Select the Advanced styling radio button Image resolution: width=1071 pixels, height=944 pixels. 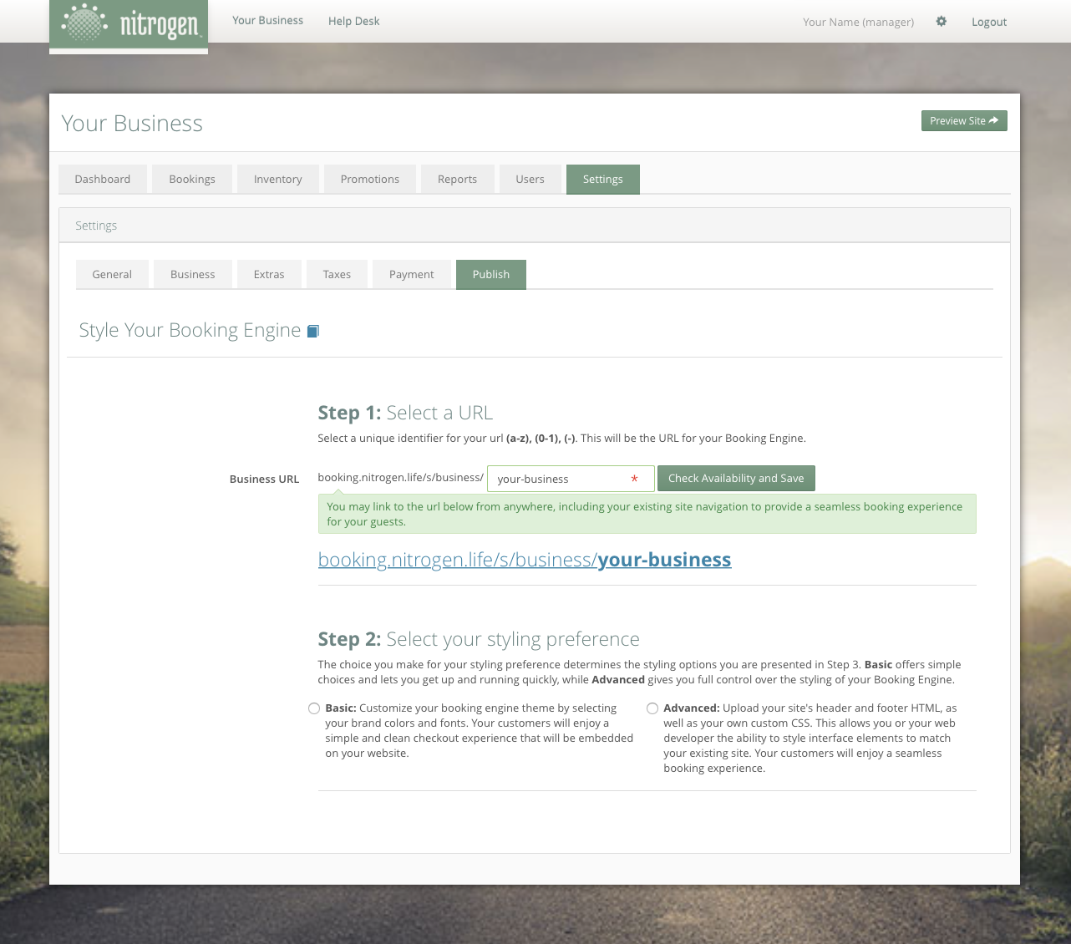pos(652,708)
